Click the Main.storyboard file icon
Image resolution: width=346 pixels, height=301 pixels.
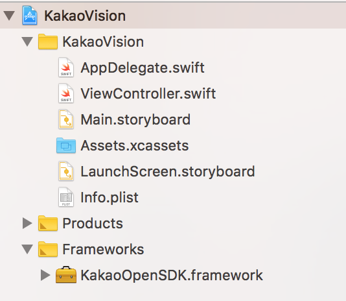point(66,119)
